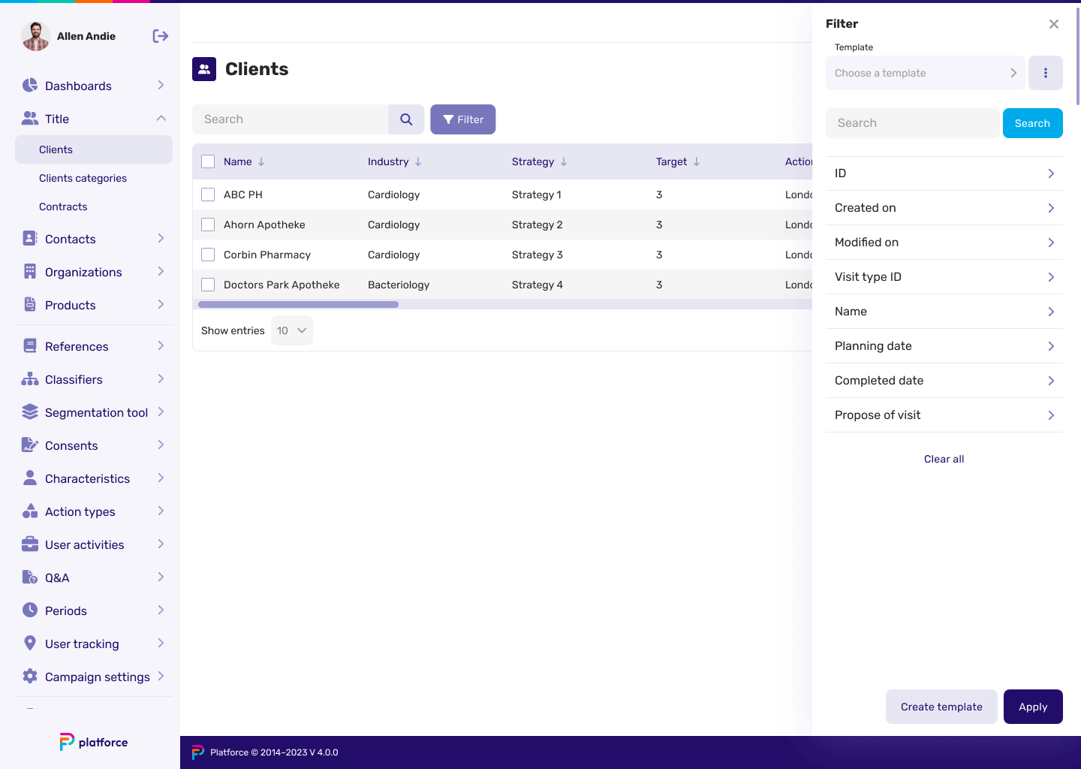Open Clients categories in the sidebar
The image size is (1081, 769).
[83, 178]
